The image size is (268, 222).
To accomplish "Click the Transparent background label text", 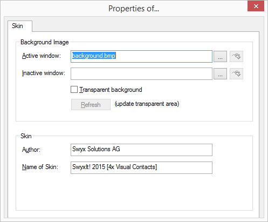I will coord(111,90).
